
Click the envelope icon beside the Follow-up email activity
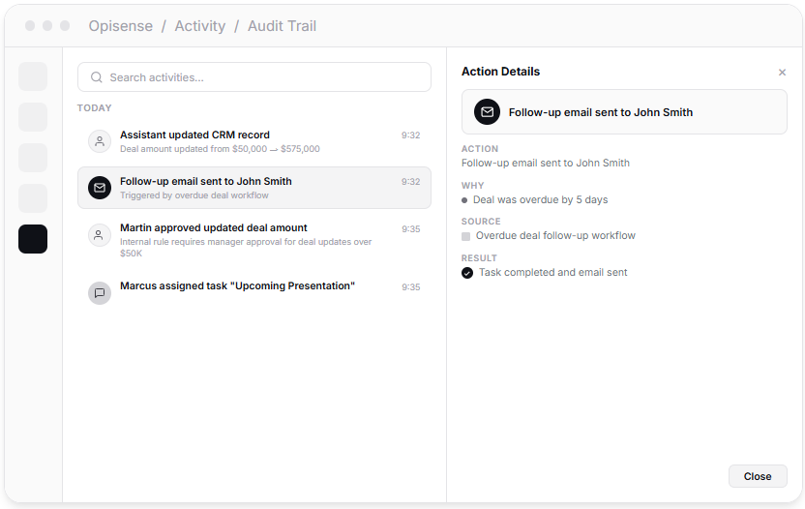100,188
